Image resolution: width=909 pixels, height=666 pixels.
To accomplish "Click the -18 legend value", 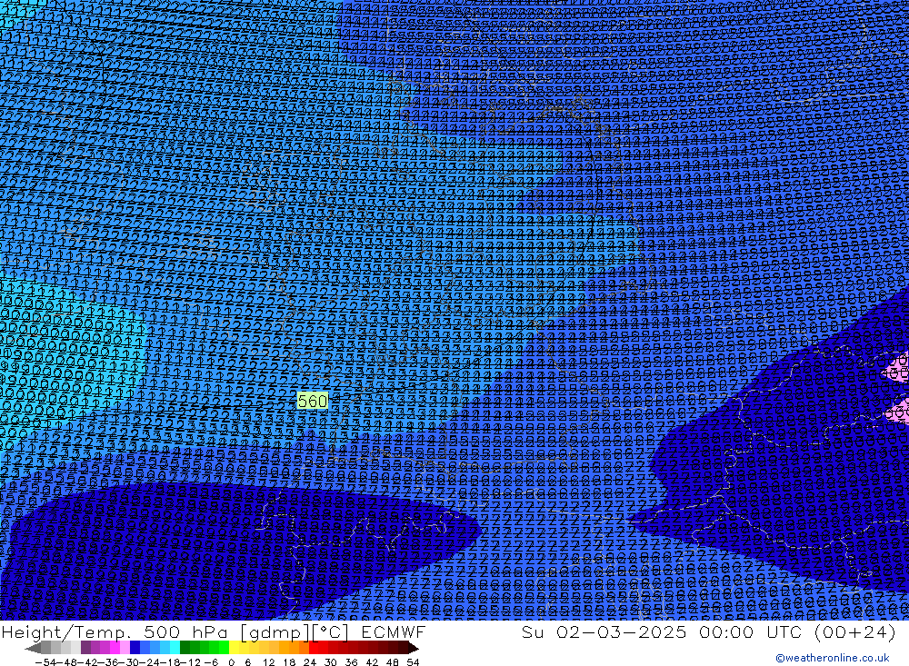I will (171, 662).
